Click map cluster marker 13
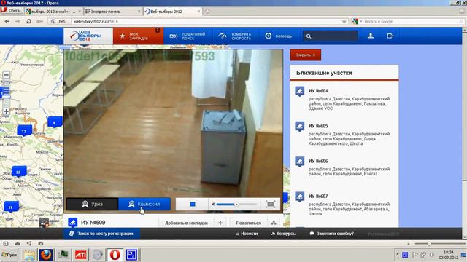The image size is (467, 262). pos(24,131)
